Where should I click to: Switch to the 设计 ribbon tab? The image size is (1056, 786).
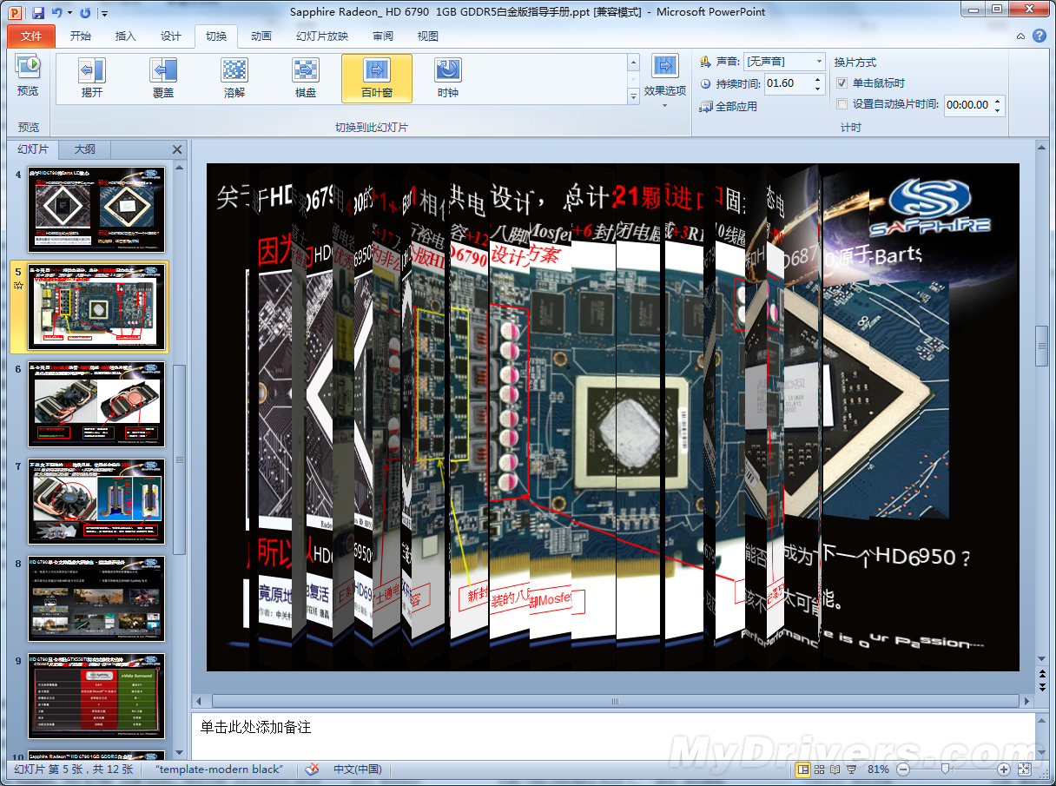tap(171, 36)
